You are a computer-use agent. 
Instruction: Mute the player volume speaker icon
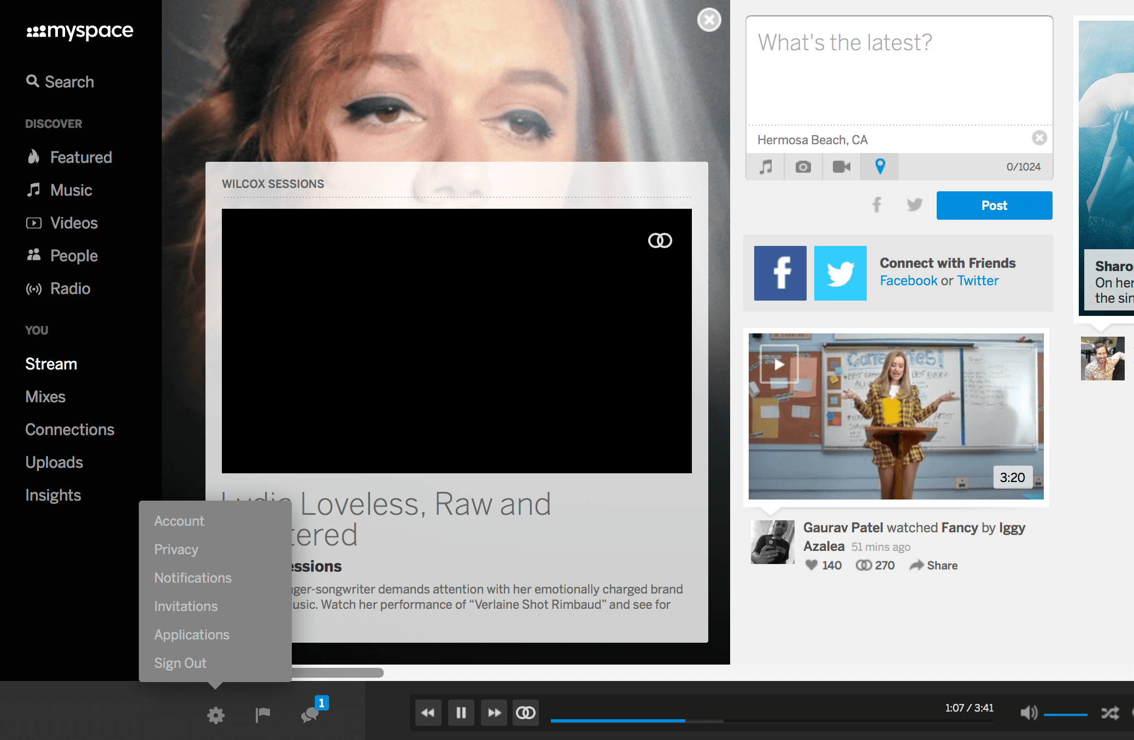pos(1029,713)
